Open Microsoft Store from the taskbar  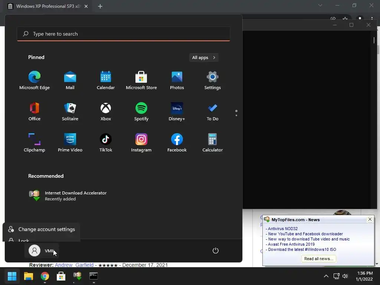[x=61, y=276]
